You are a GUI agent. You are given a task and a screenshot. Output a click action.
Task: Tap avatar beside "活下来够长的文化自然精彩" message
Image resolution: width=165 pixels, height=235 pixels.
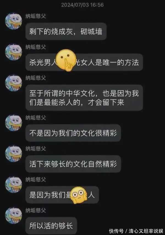point(14,153)
